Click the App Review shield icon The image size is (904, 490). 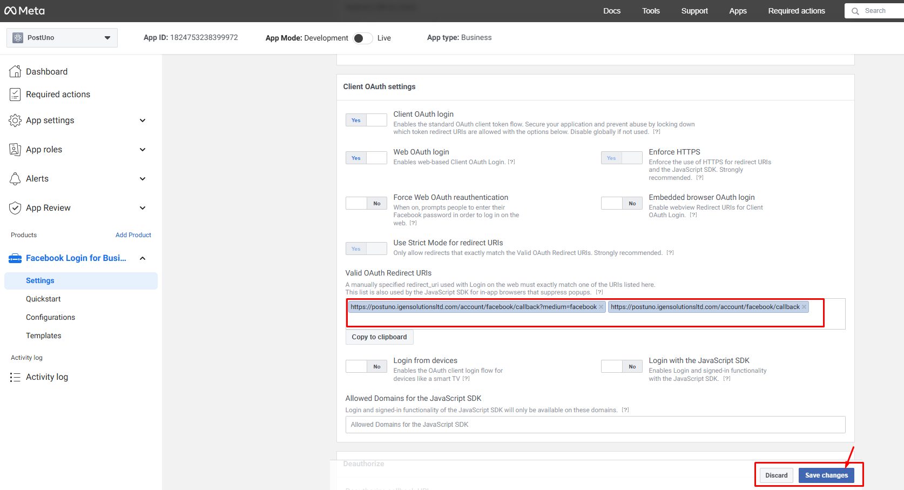(15, 208)
